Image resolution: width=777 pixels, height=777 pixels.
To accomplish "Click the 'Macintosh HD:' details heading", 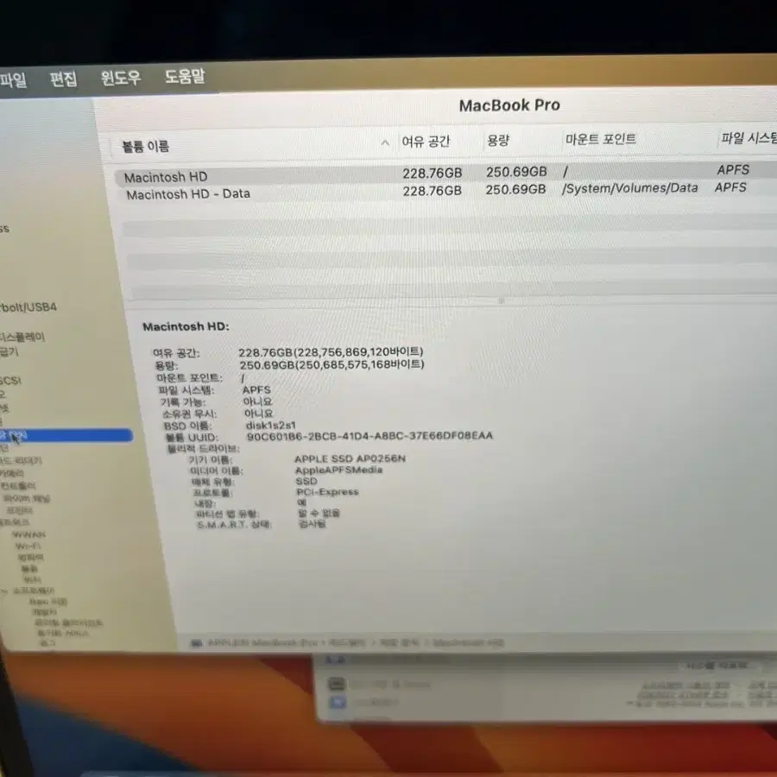I will coord(186,326).
